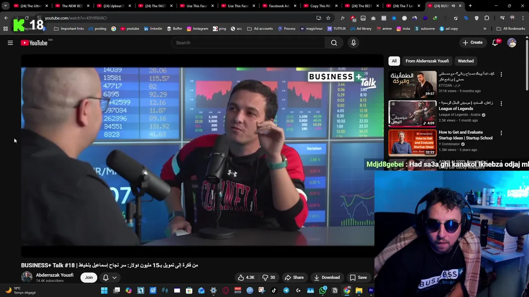This screenshot has width=529, height=297.
Task: Open Telegram from the taskbar
Action: [286, 290]
